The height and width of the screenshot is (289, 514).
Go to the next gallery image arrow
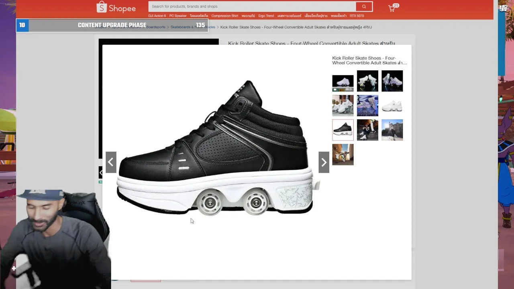coord(324,162)
